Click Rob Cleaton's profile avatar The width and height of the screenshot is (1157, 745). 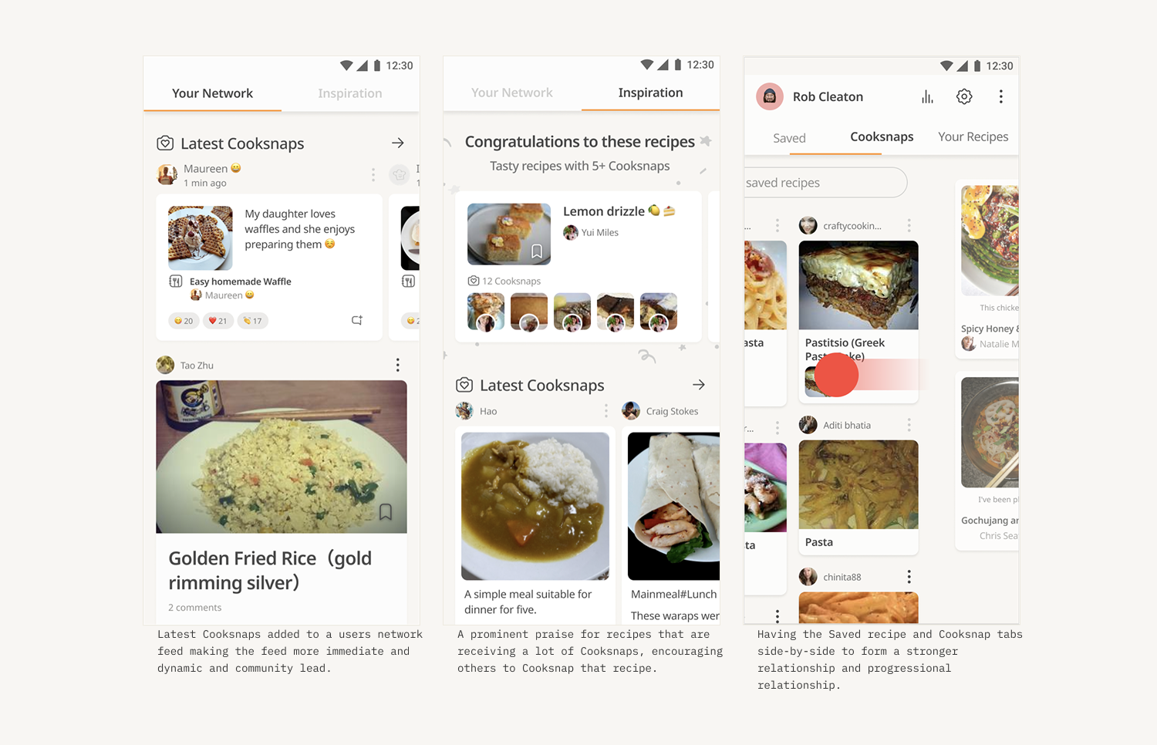(x=770, y=96)
